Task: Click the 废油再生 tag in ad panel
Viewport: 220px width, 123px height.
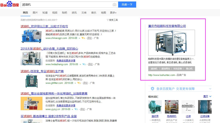Action: (166, 69)
